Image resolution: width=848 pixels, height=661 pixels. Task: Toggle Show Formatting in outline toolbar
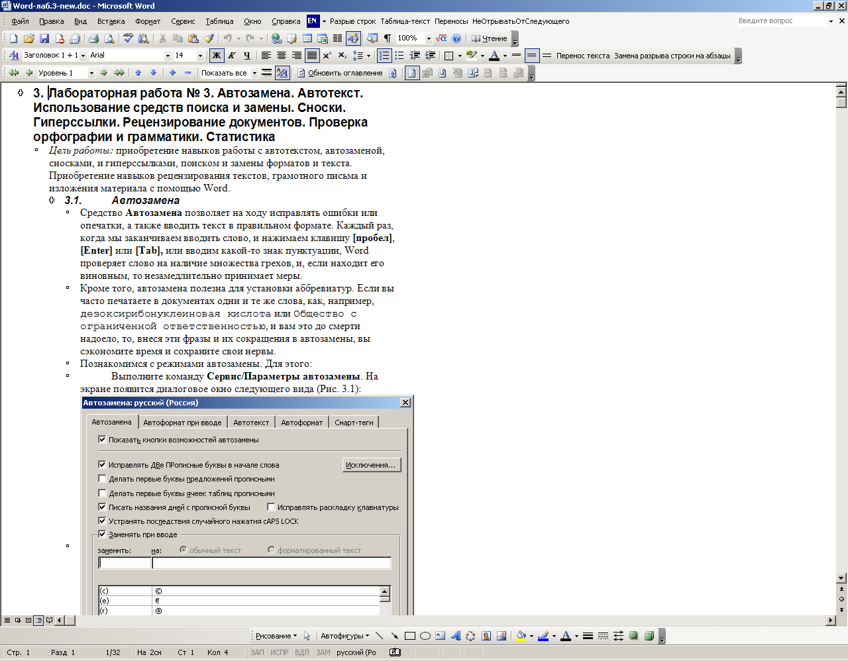point(282,73)
